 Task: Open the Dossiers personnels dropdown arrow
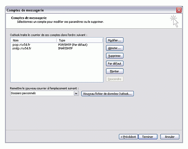(76, 93)
